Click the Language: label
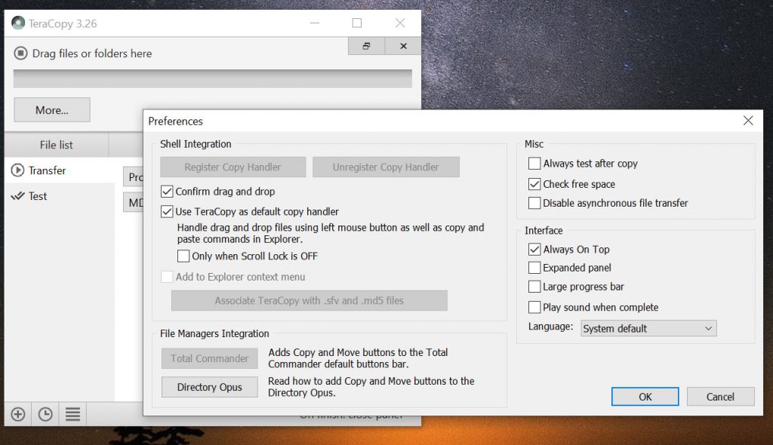Viewport: 773px width, 445px height. point(550,327)
